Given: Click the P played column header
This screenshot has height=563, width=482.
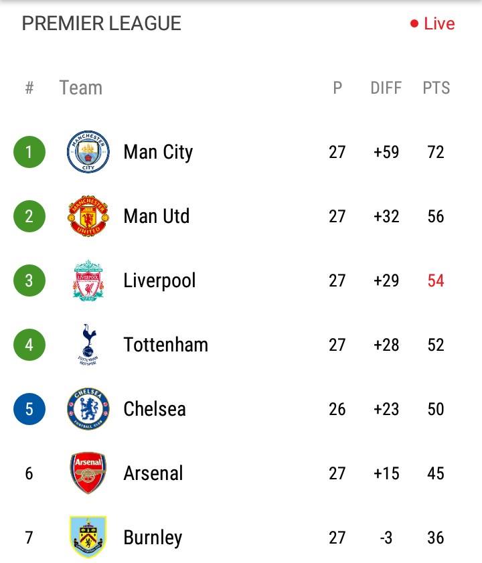Looking at the screenshot, I should click(x=337, y=88).
